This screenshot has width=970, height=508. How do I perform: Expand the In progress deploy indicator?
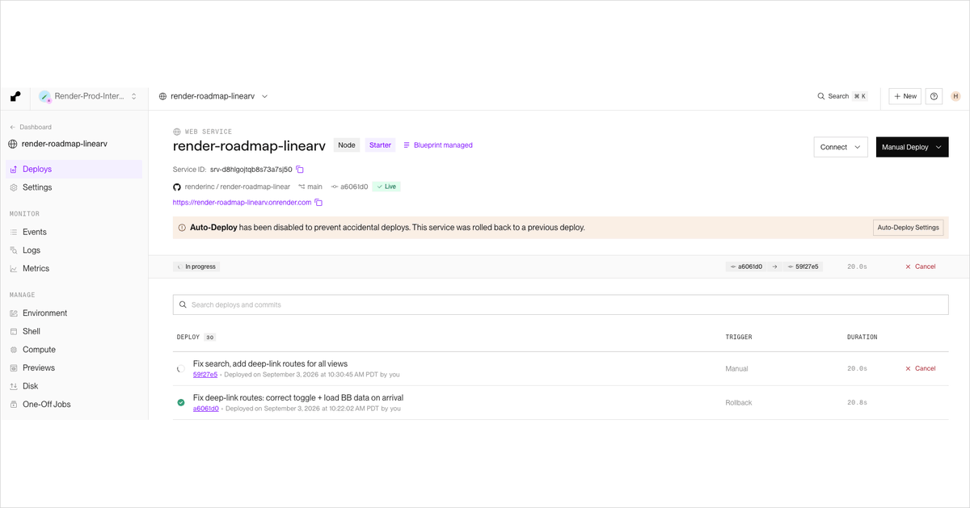point(196,267)
